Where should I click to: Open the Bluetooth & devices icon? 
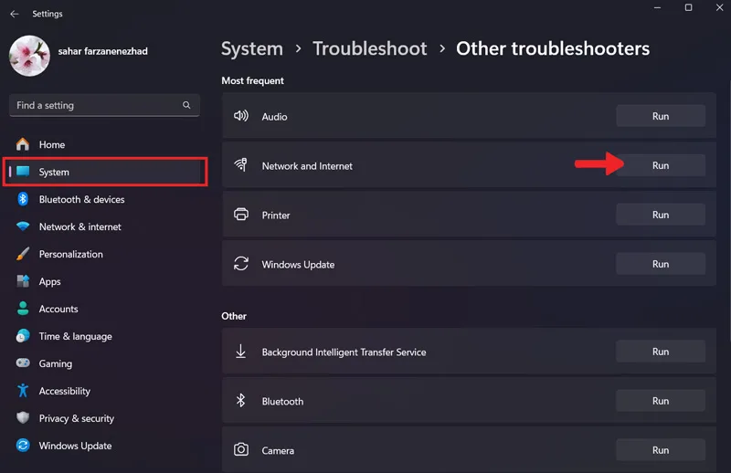click(x=22, y=199)
